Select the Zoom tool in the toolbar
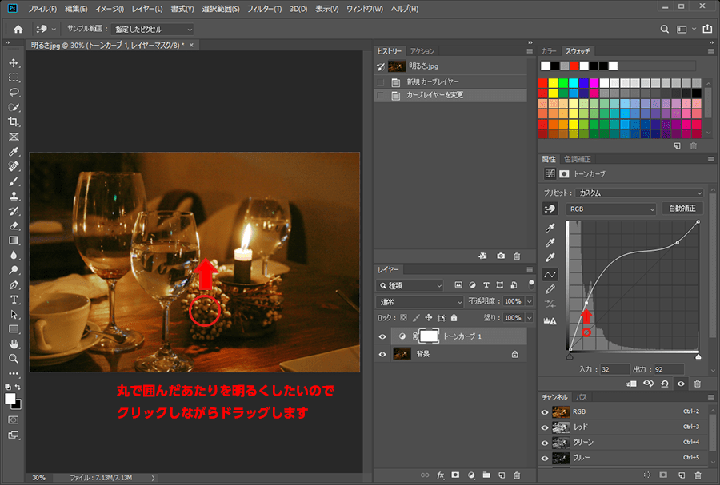Screen dimensions: 720x485 14,358
